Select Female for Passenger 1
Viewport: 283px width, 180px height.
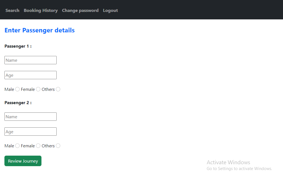[x=38, y=89]
